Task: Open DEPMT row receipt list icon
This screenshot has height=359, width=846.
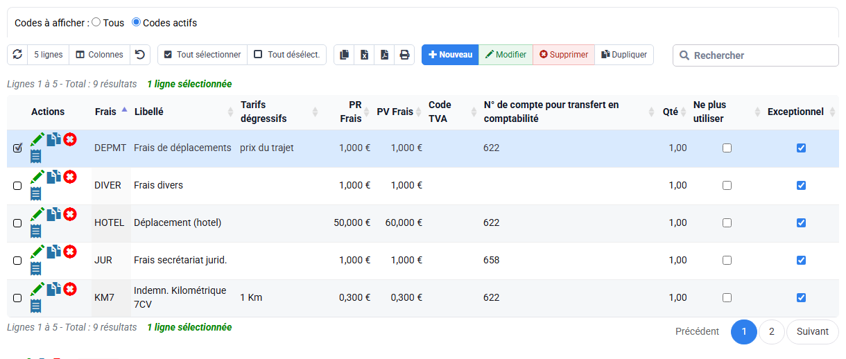Action: click(36, 156)
